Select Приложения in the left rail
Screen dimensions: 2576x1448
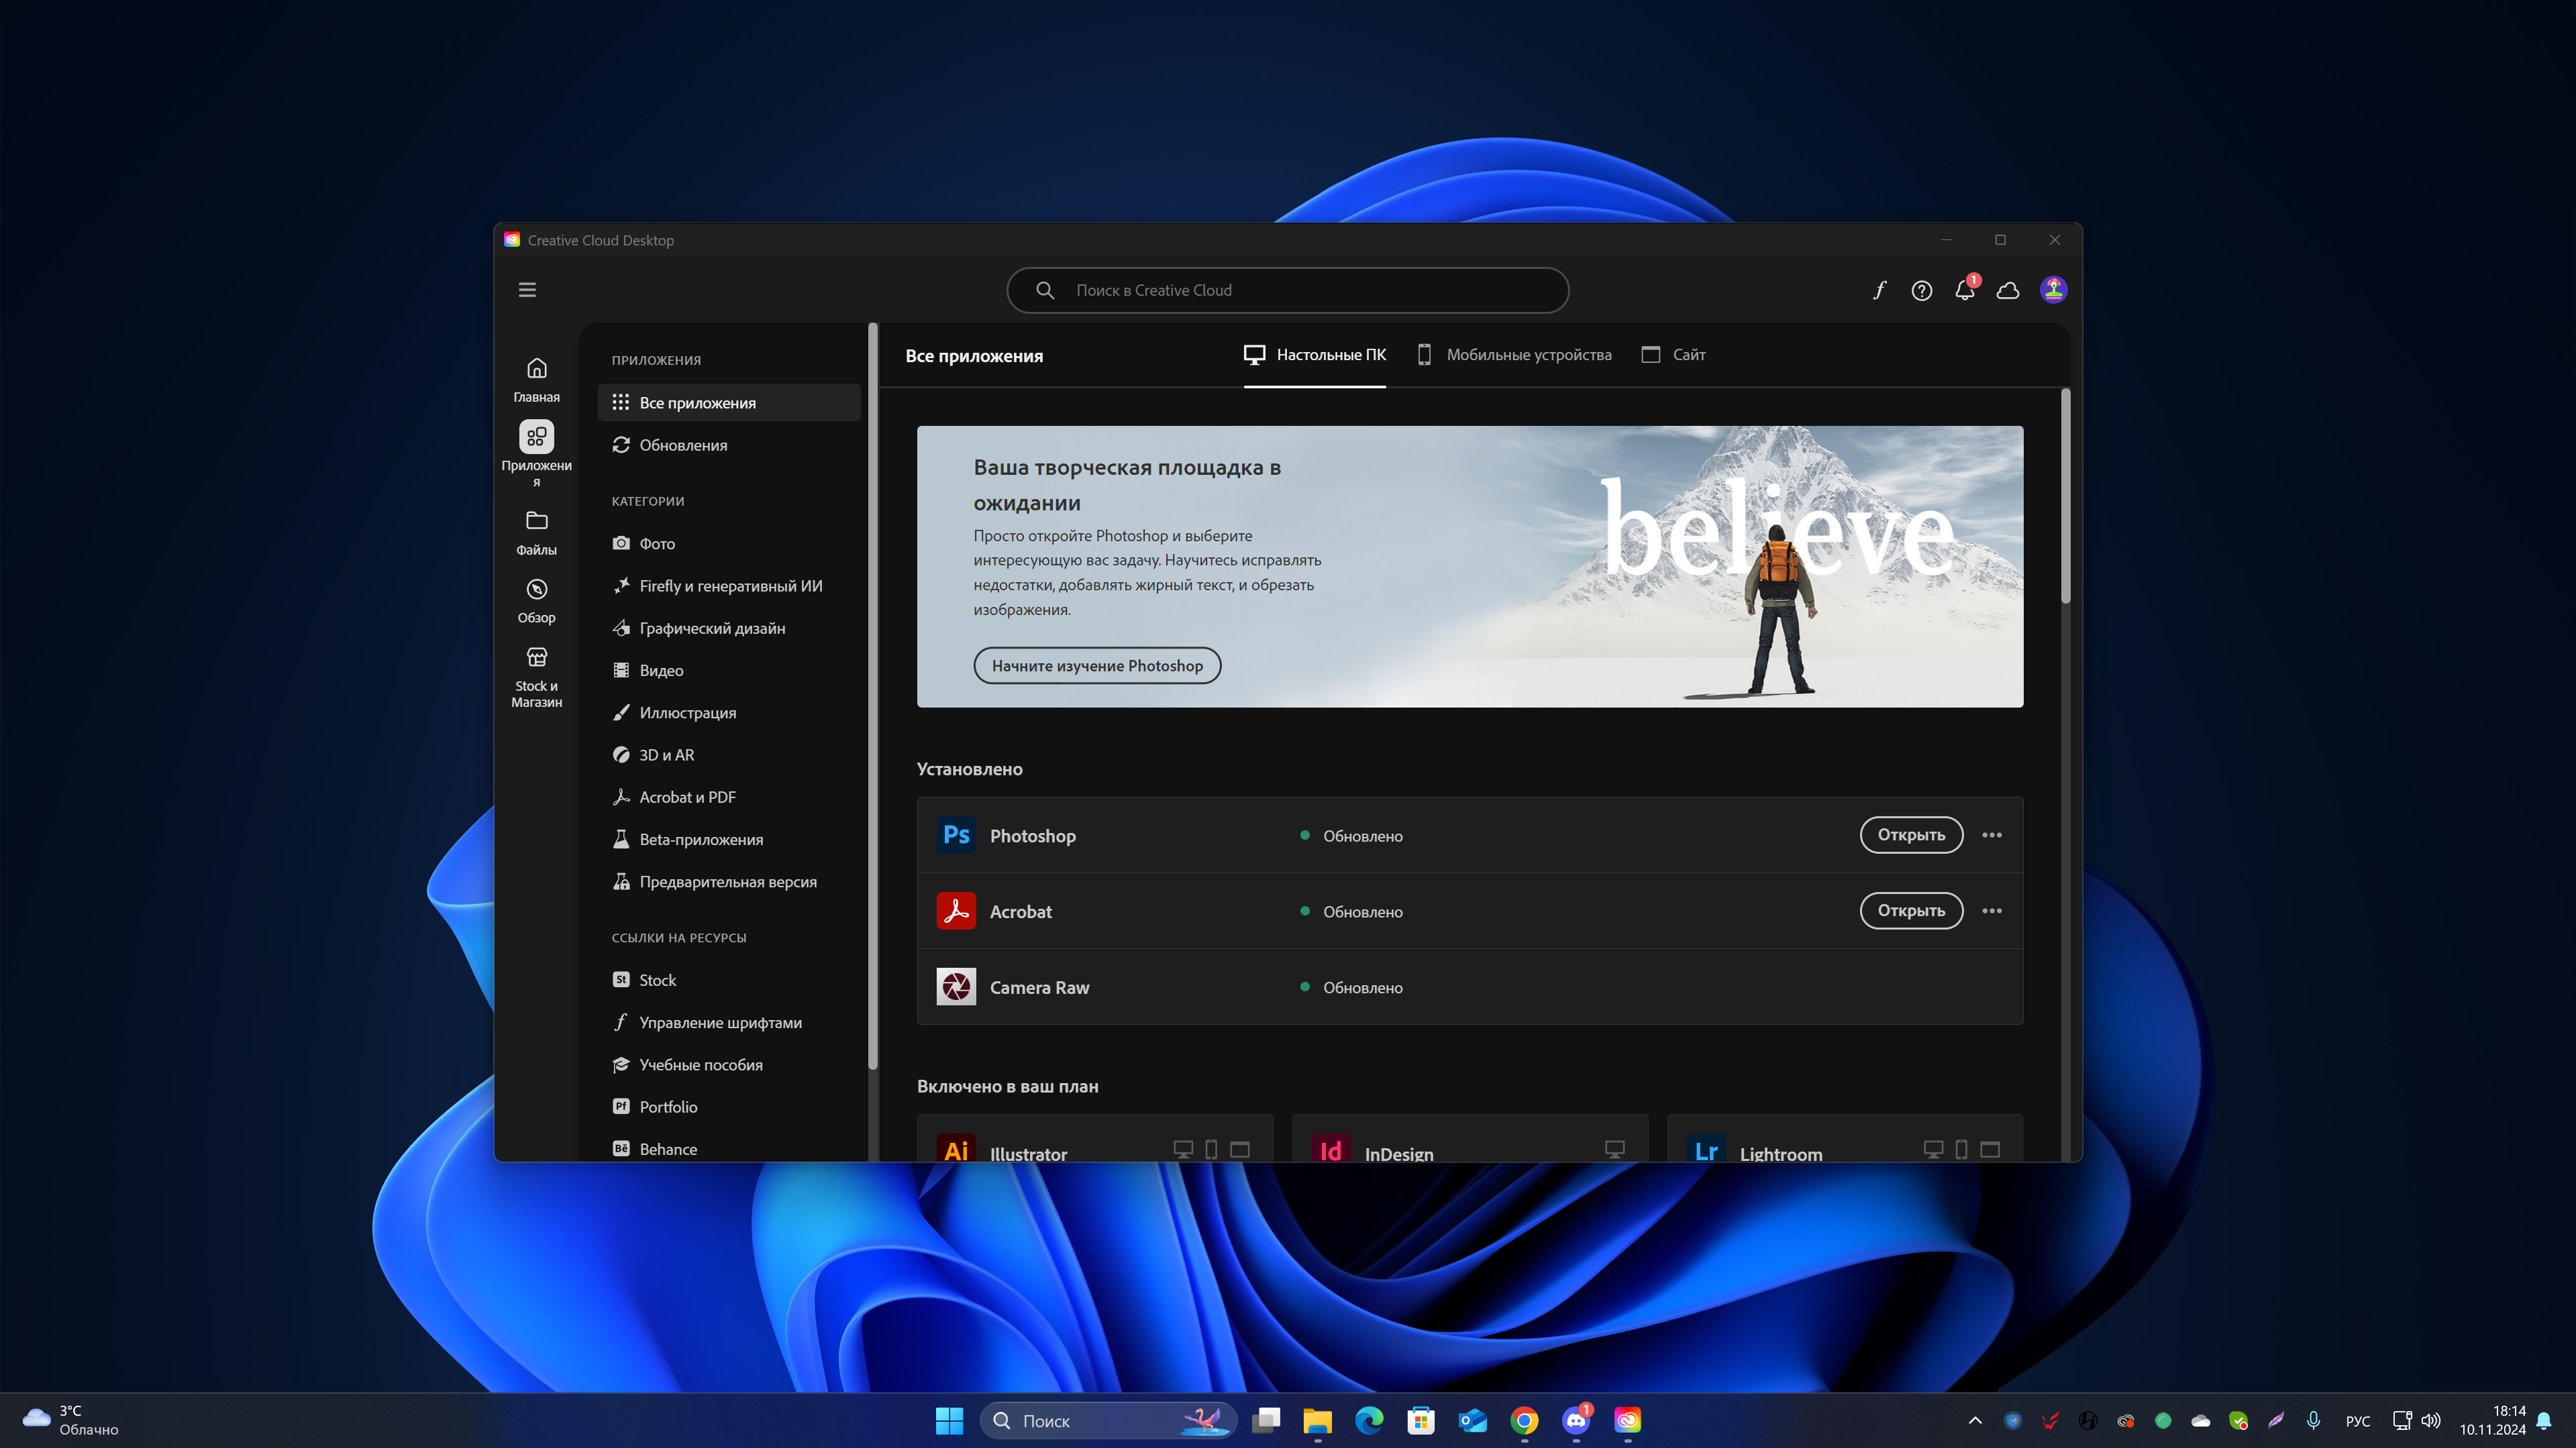click(x=537, y=453)
